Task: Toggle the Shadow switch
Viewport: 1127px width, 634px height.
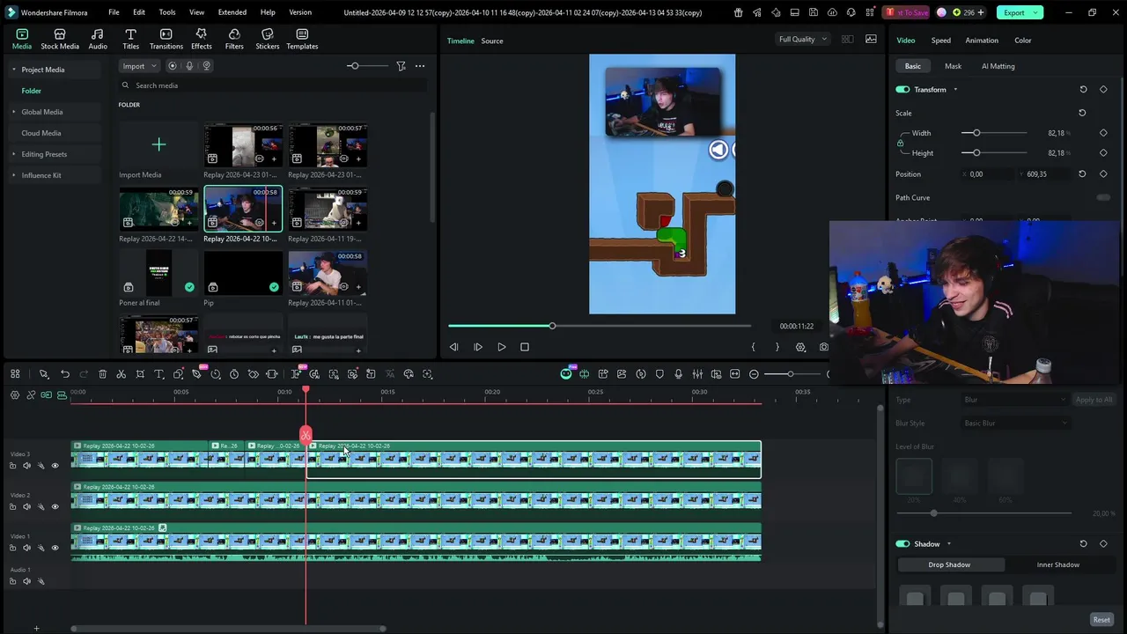Action: pos(902,544)
